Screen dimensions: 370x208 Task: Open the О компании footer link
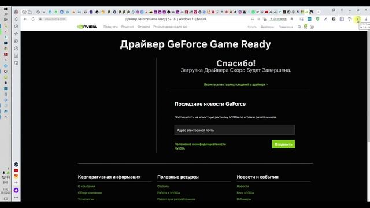pos(86,186)
